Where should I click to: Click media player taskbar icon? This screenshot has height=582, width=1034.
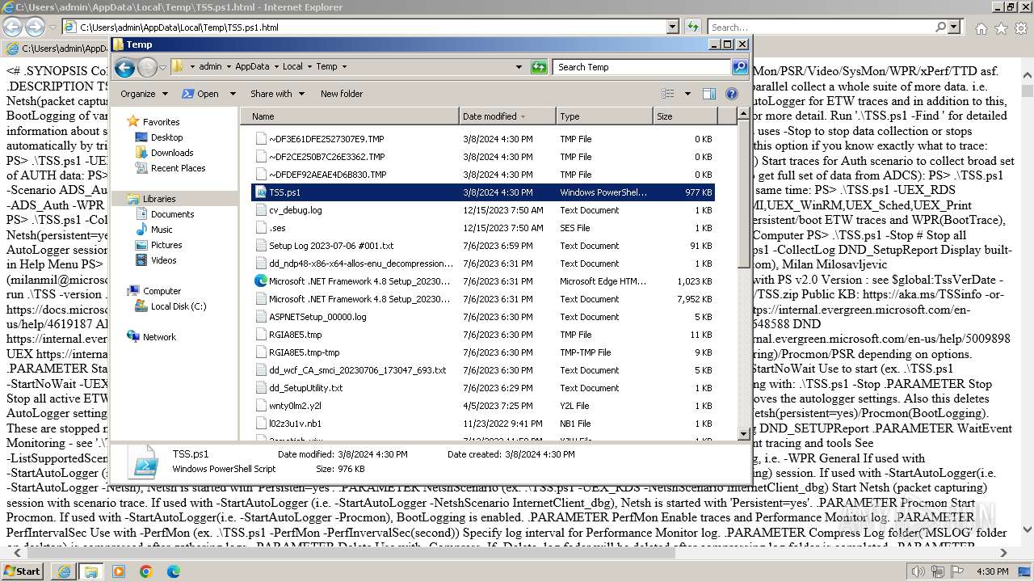tap(119, 571)
